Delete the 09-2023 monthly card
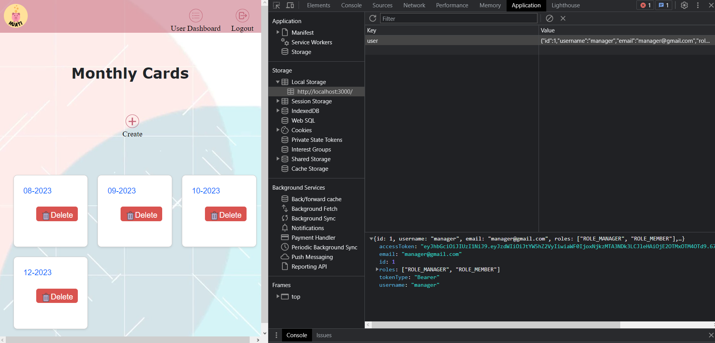Viewport: 715px width, 343px height. point(141,214)
